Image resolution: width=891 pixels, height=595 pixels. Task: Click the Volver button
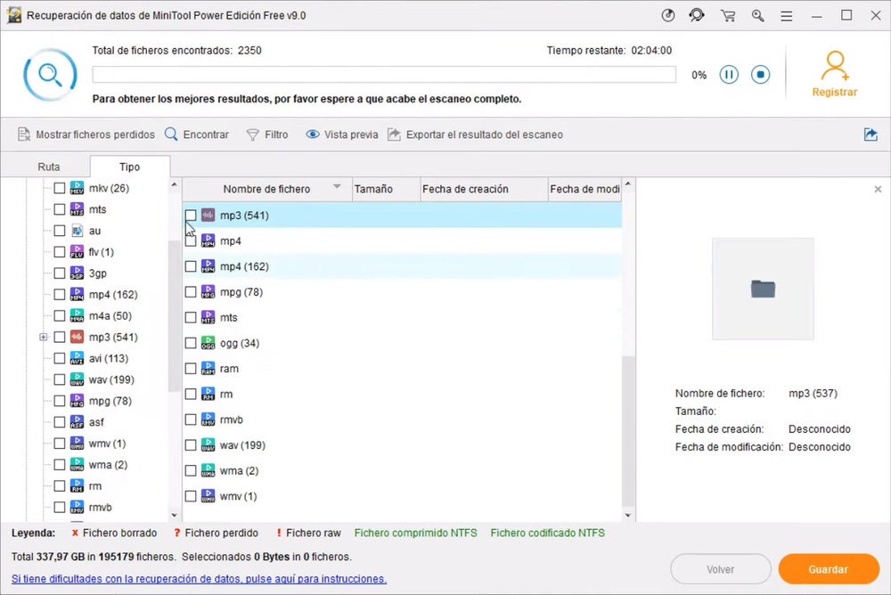(x=721, y=569)
